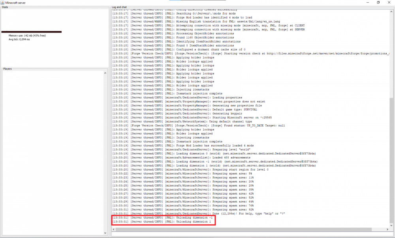The image size is (395, 238).
Task: Click the "Configured a dormant chunk cache size" line
Action: point(179,50)
